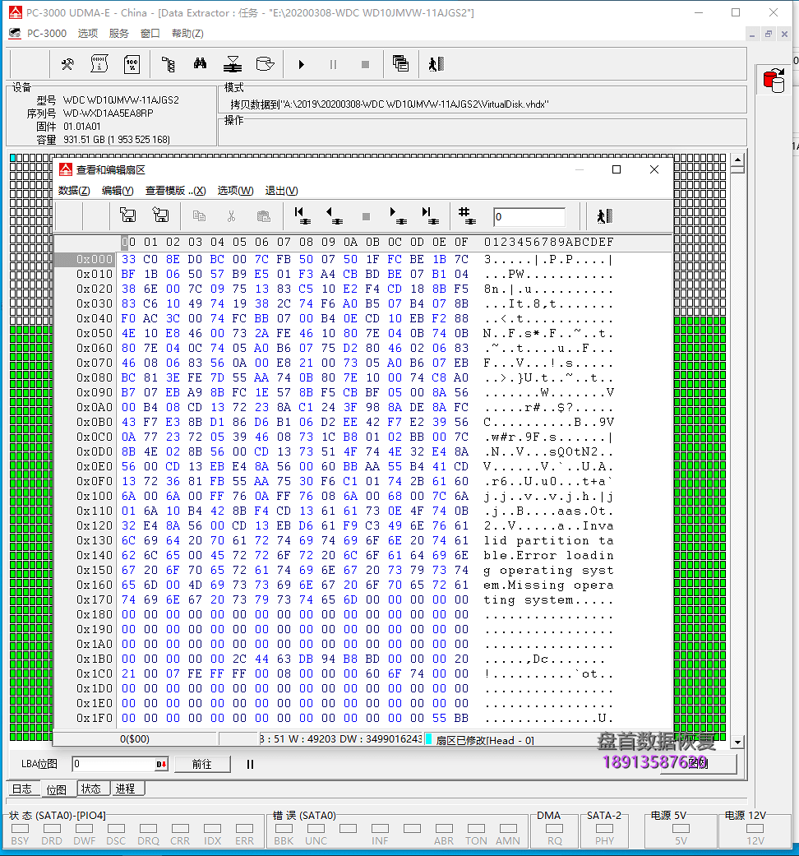Click the second disk icon in sector editor
The image size is (799, 856).
(x=160, y=215)
